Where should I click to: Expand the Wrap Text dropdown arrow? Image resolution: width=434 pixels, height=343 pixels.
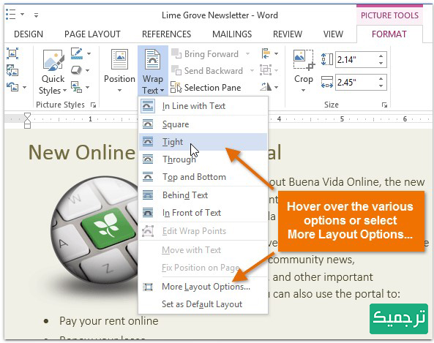[x=162, y=91]
